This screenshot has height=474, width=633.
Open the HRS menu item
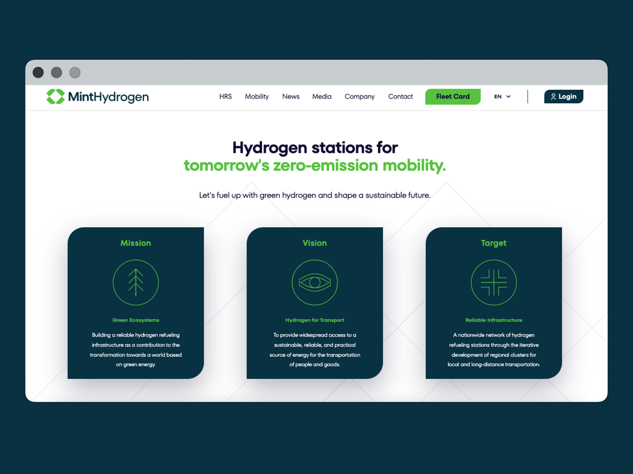point(225,97)
